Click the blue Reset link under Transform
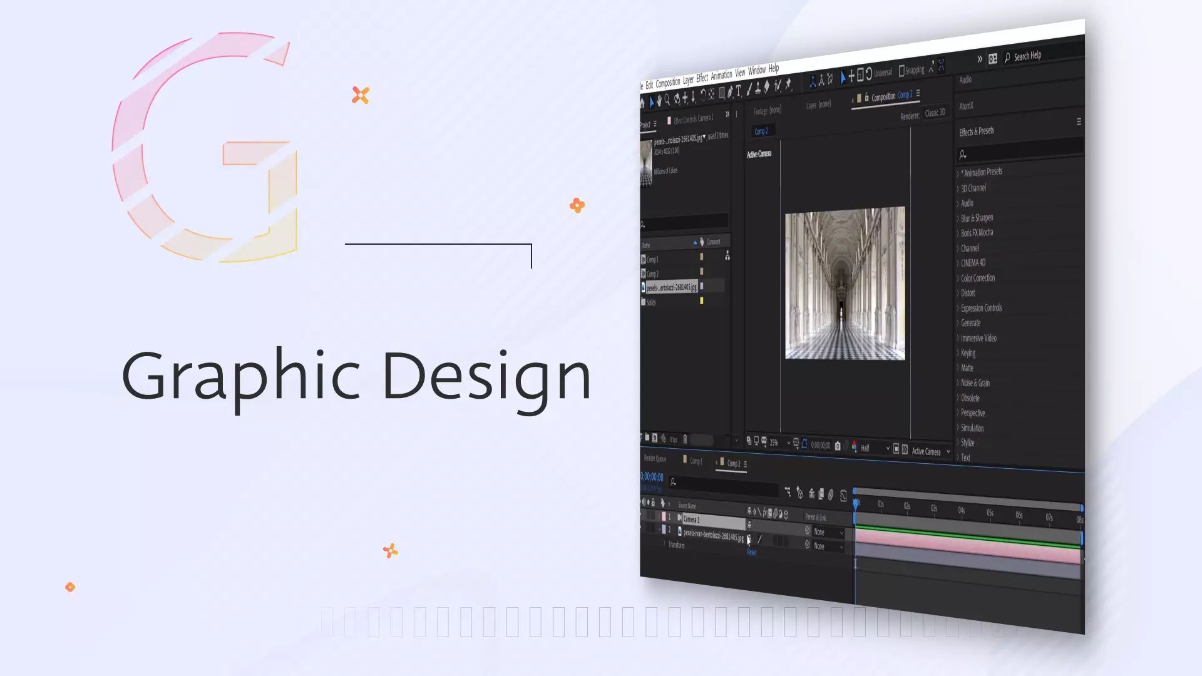Image resolution: width=1202 pixels, height=676 pixels. (752, 552)
